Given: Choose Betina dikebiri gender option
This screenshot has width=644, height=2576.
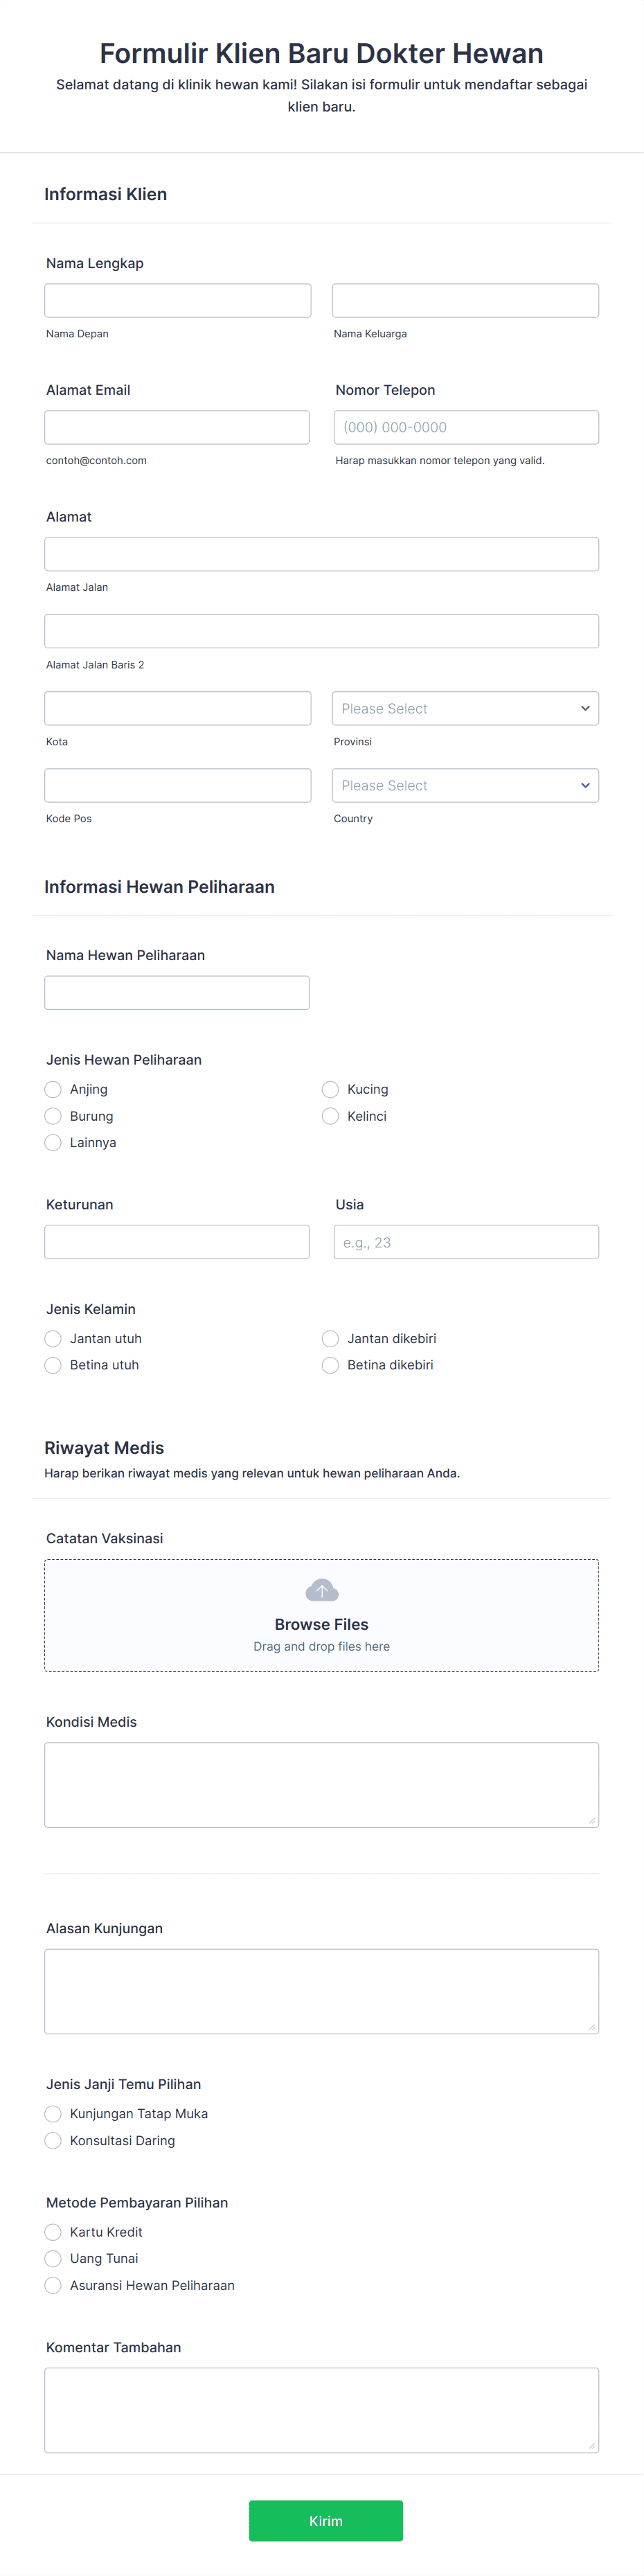Looking at the screenshot, I should coord(330,1364).
